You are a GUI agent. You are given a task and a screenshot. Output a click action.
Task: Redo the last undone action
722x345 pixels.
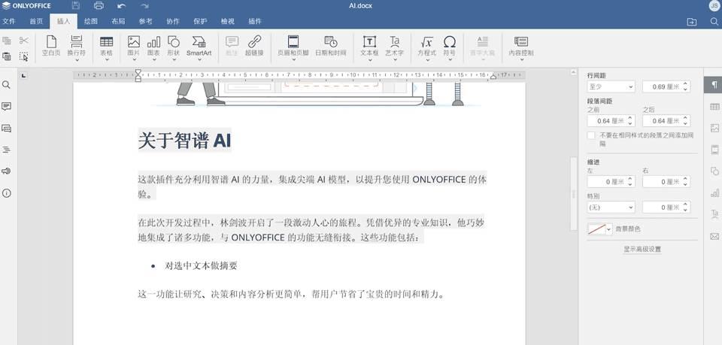pos(144,6)
